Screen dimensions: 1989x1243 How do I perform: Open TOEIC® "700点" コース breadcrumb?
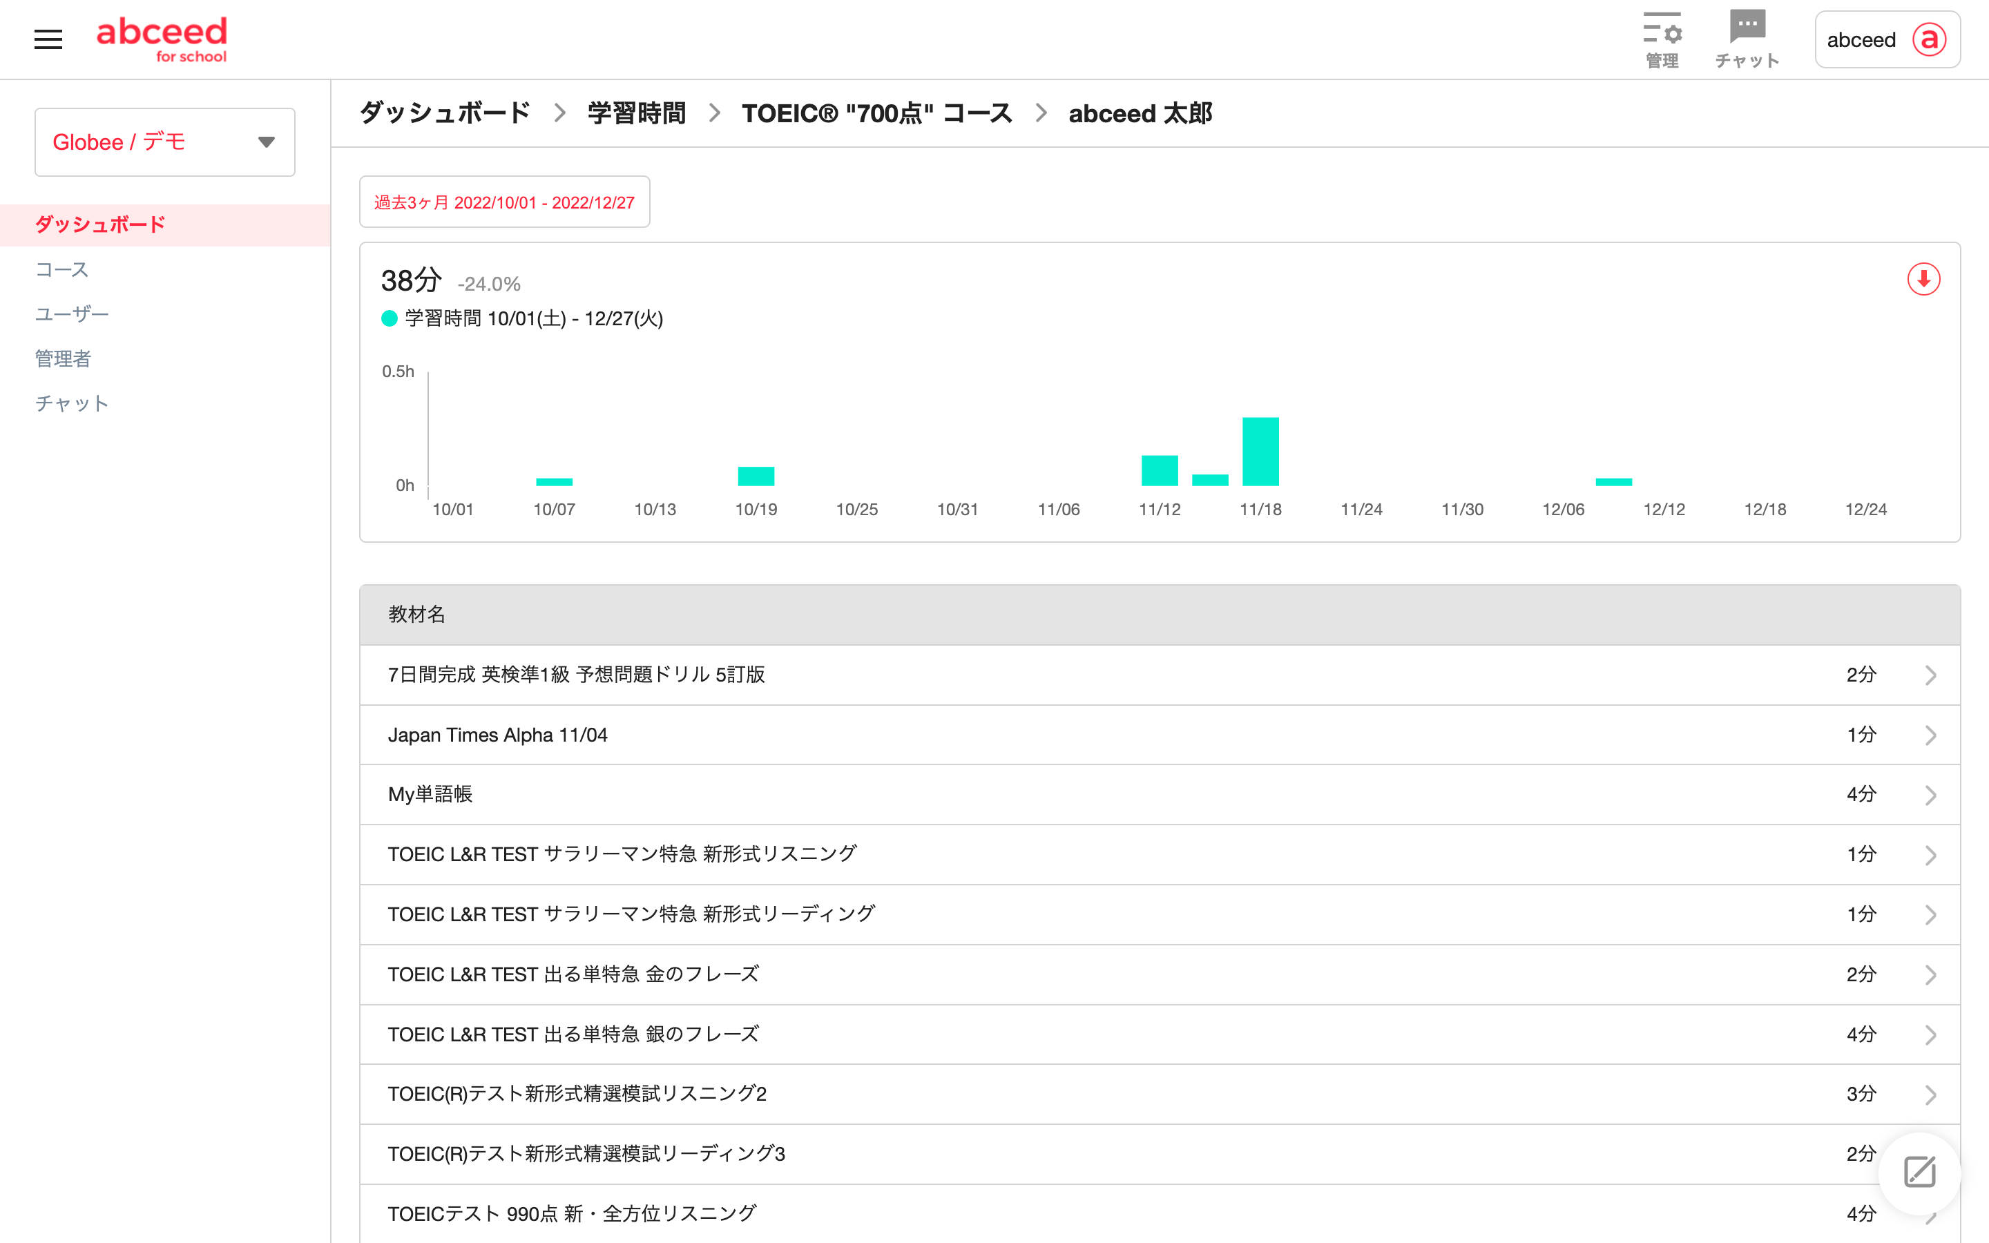(876, 113)
